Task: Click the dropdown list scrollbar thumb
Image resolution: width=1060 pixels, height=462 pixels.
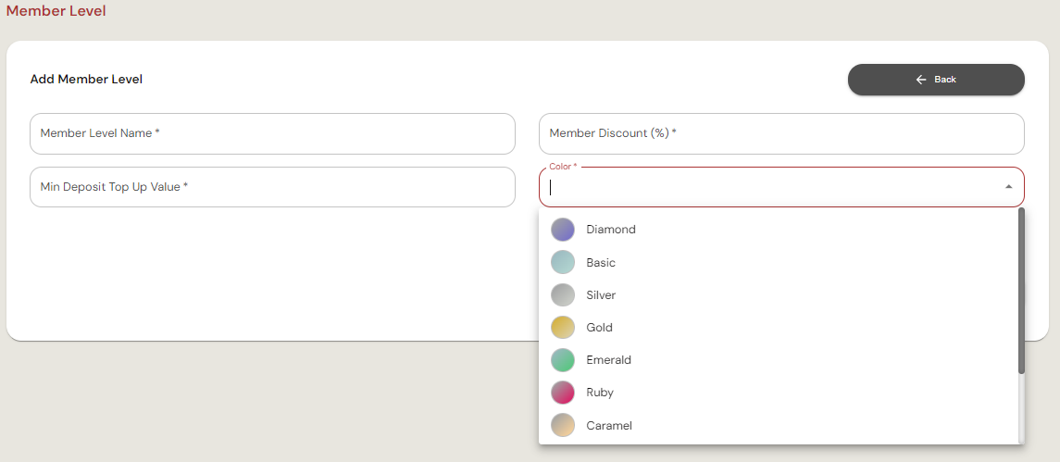Action: tap(1021, 291)
